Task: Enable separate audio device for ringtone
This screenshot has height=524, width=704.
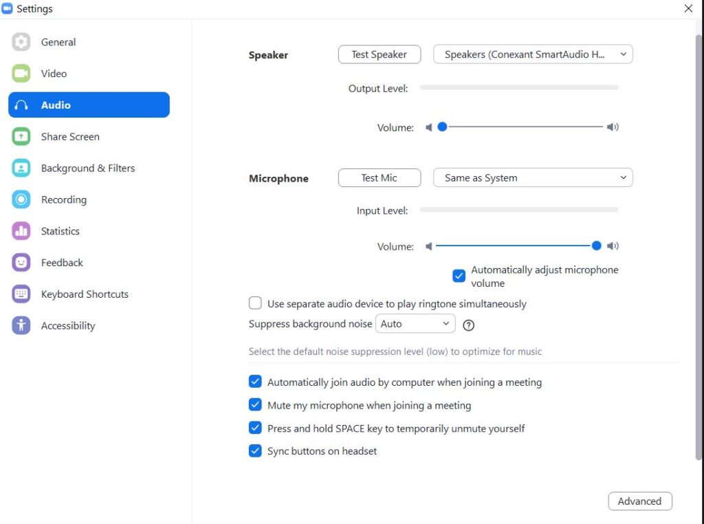Action: (x=255, y=303)
